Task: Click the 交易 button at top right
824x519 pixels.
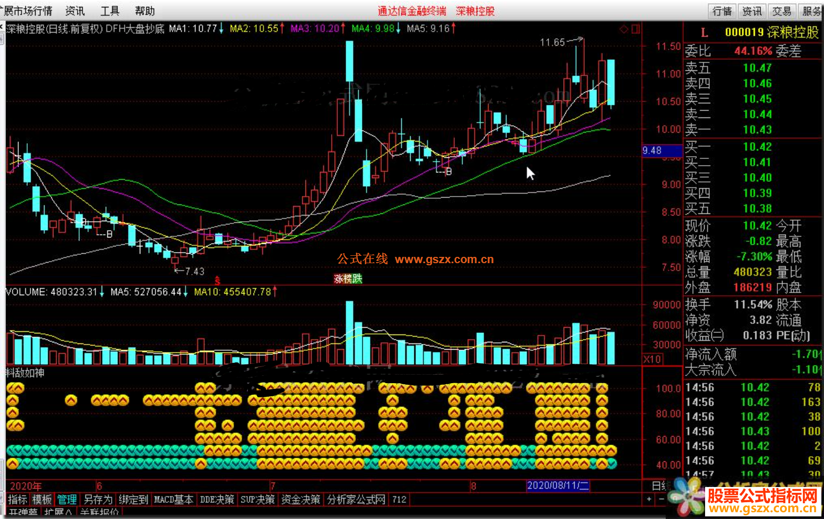Action: click(782, 11)
